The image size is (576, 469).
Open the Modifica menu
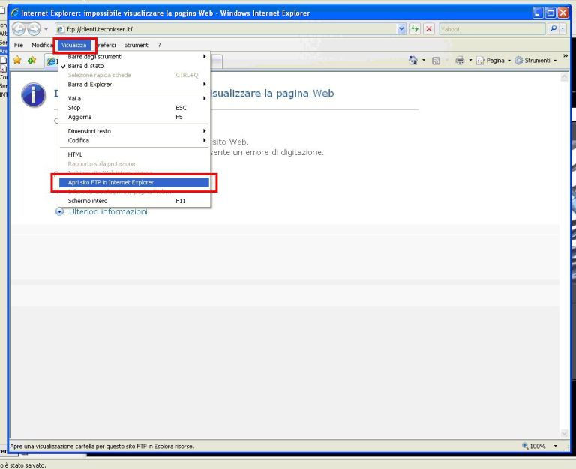click(42, 45)
